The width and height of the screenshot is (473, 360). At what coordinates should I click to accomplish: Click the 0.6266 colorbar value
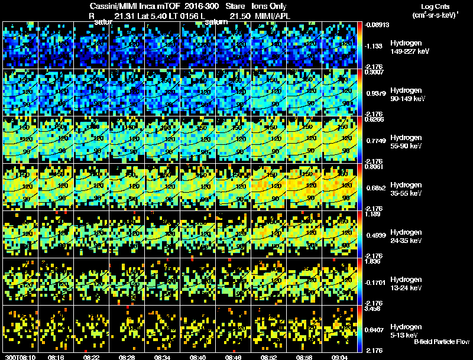pyautogui.click(x=374, y=119)
